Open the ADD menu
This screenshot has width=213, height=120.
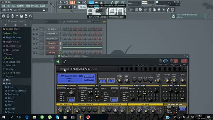[x=13, y=6]
